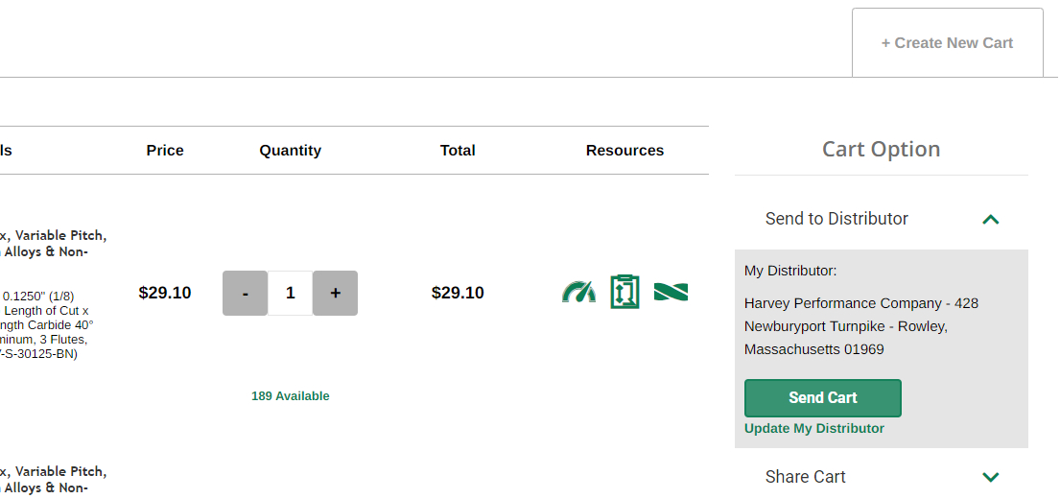This screenshot has height=499, width=1060.
Task: Expand the Share Cart chevron
Action: (x=991, y=477)
